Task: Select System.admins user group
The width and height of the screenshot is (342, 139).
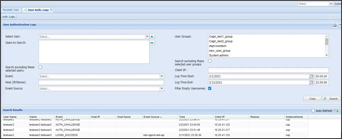Action: 219,56
